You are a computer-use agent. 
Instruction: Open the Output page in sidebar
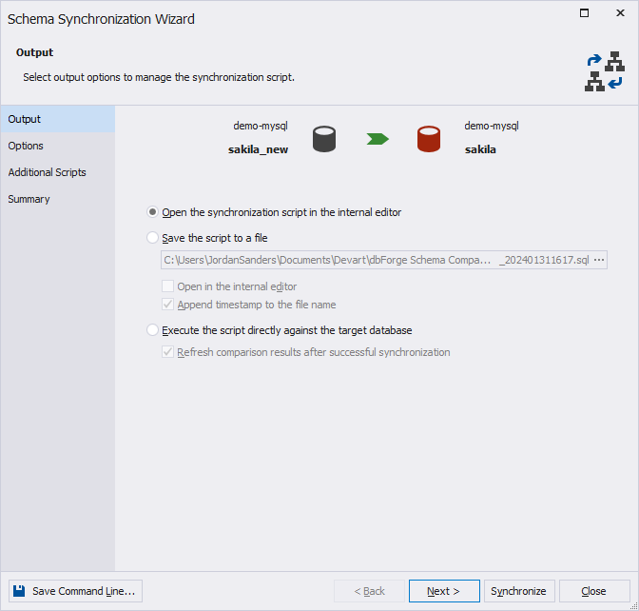[57, 119]
